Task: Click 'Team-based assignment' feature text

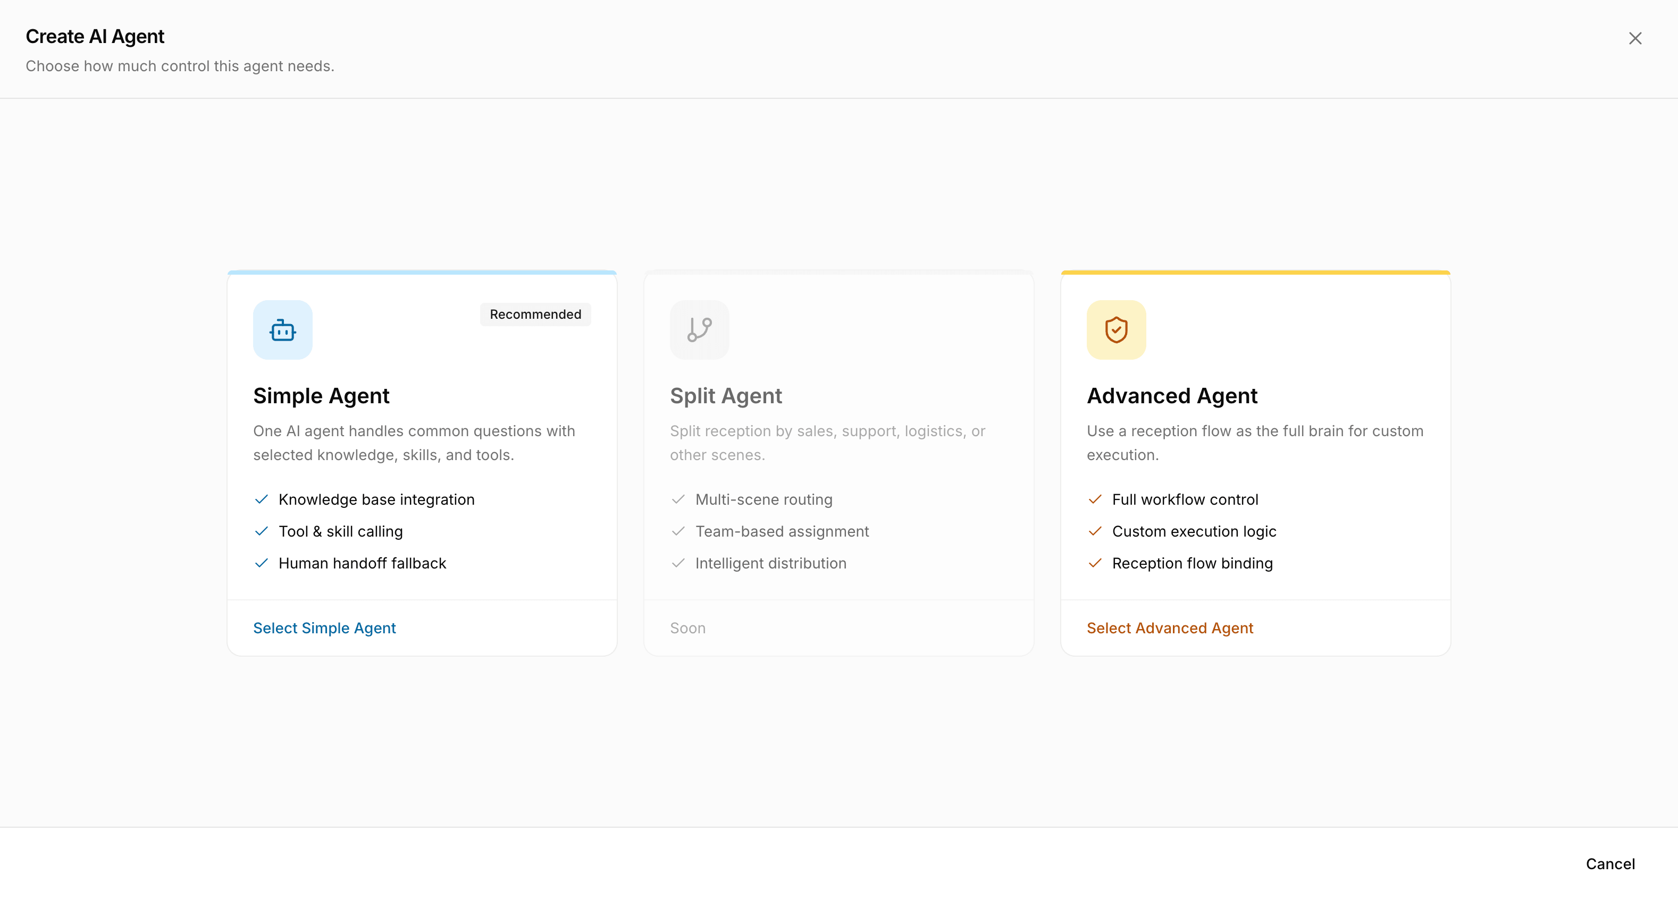Action: (782, 531)
